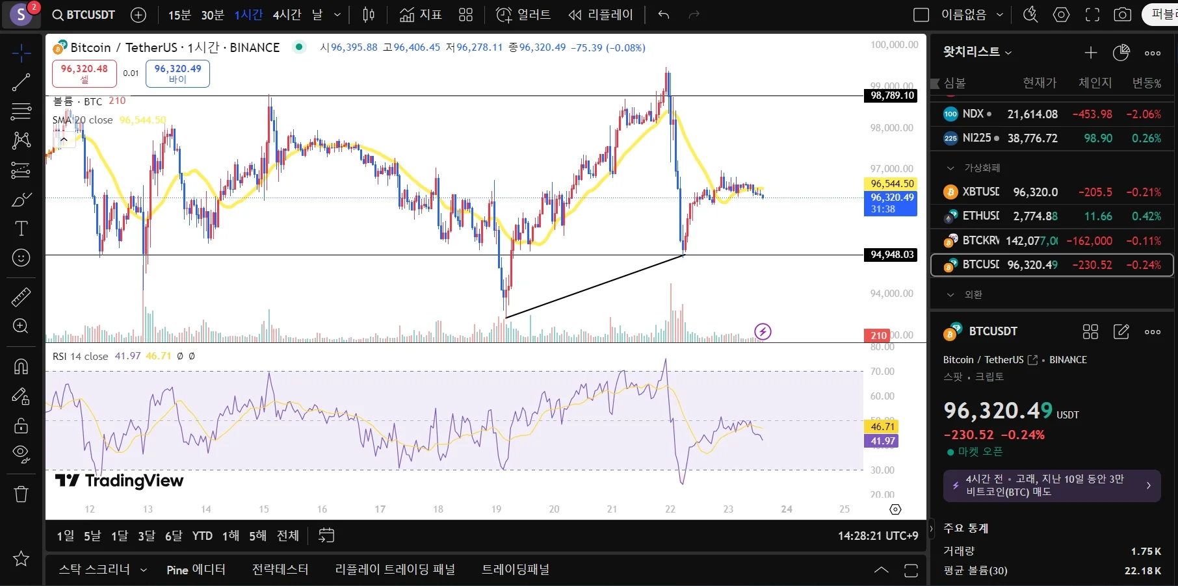Select the crosshair cursor tool
Viewport: 1178px width, 586px height.
[x=21, y=53]
